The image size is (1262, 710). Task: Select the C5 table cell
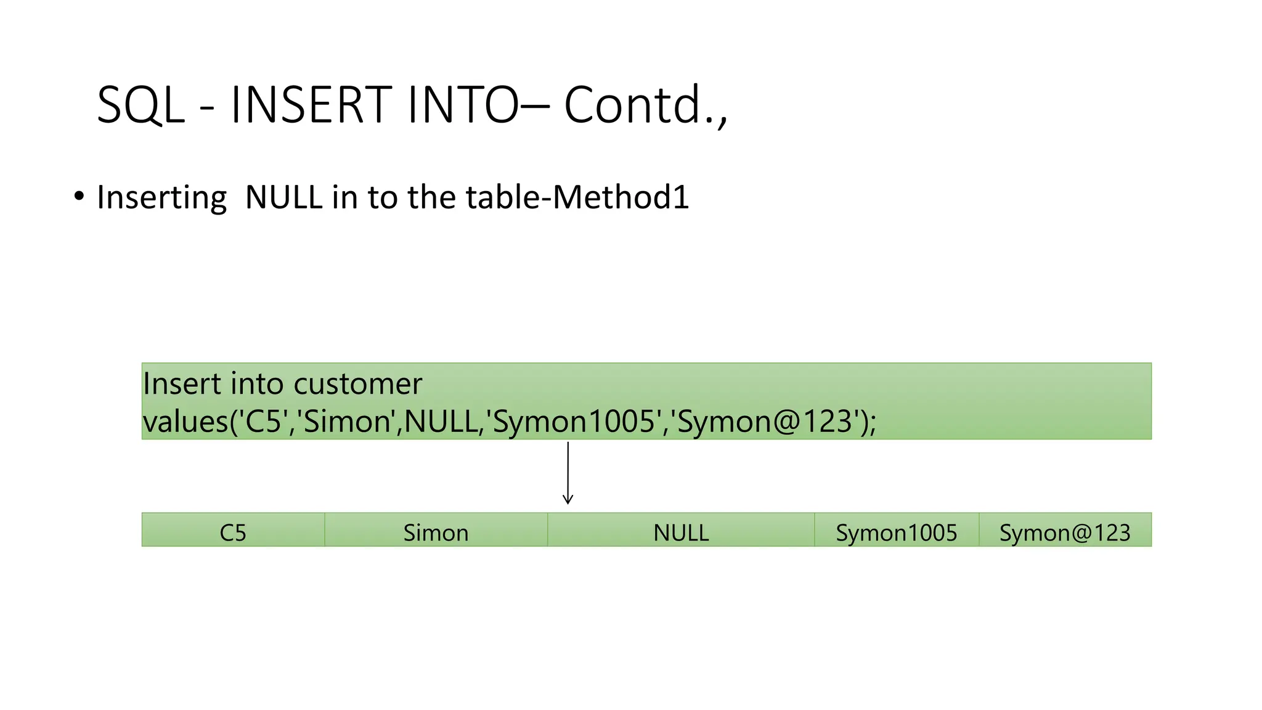tap(233, 532)
